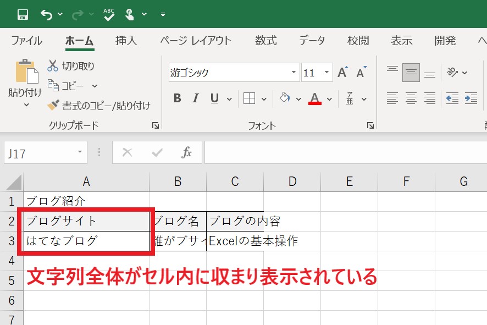Click the Select All corner triangle
The height and width of the screenshot is (325, 487).
pyautogui.click(x=14, y=182)
